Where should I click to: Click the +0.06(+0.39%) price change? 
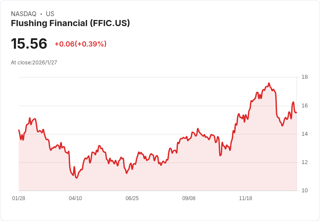point(80,44)
